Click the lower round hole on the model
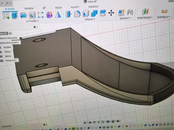Viewport: 174px width, 130px height. coord(42,65)
